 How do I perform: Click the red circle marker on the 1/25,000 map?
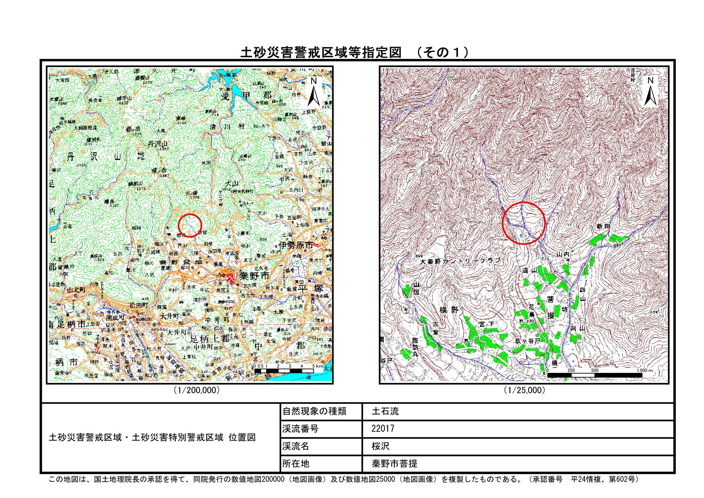524,223
